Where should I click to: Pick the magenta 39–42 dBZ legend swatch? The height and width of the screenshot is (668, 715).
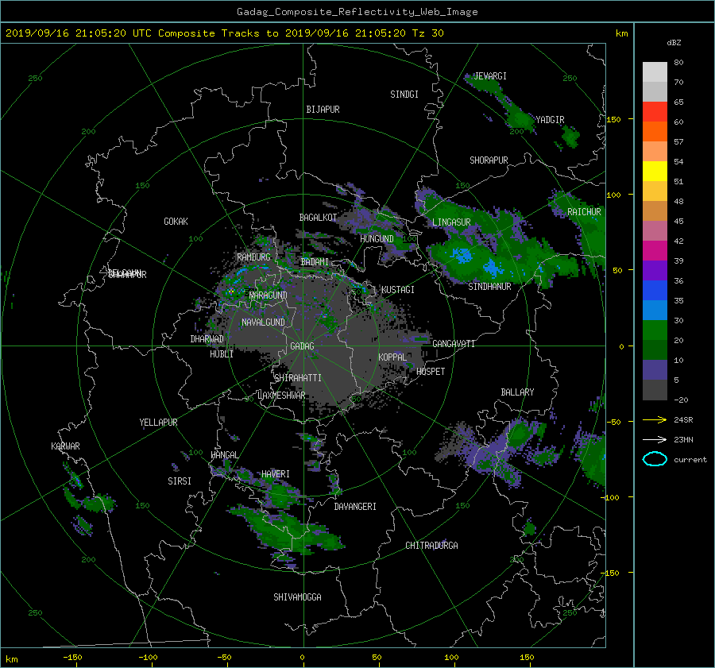(655, 251)
